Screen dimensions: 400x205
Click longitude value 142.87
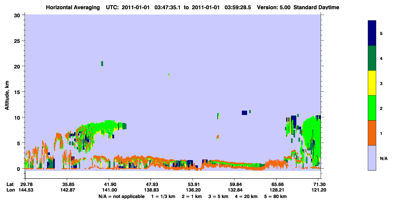tap(67, 190)
